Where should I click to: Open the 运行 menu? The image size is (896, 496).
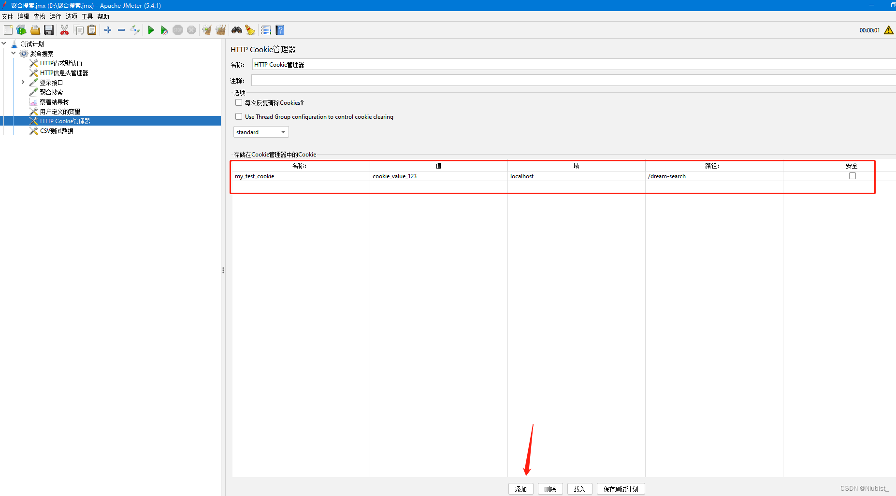(x=56, y=16)
